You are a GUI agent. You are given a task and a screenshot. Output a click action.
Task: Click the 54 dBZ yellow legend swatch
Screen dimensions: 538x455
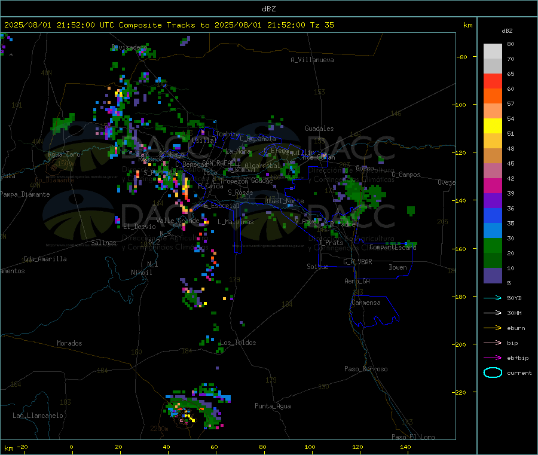(493, 126)
